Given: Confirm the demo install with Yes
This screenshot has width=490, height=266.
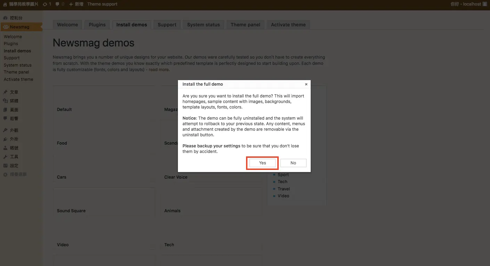Looking at the screenshot, I should (x=262, y=163).
